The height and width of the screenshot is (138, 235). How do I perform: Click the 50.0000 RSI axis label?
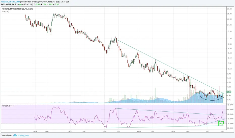(230, 114)
